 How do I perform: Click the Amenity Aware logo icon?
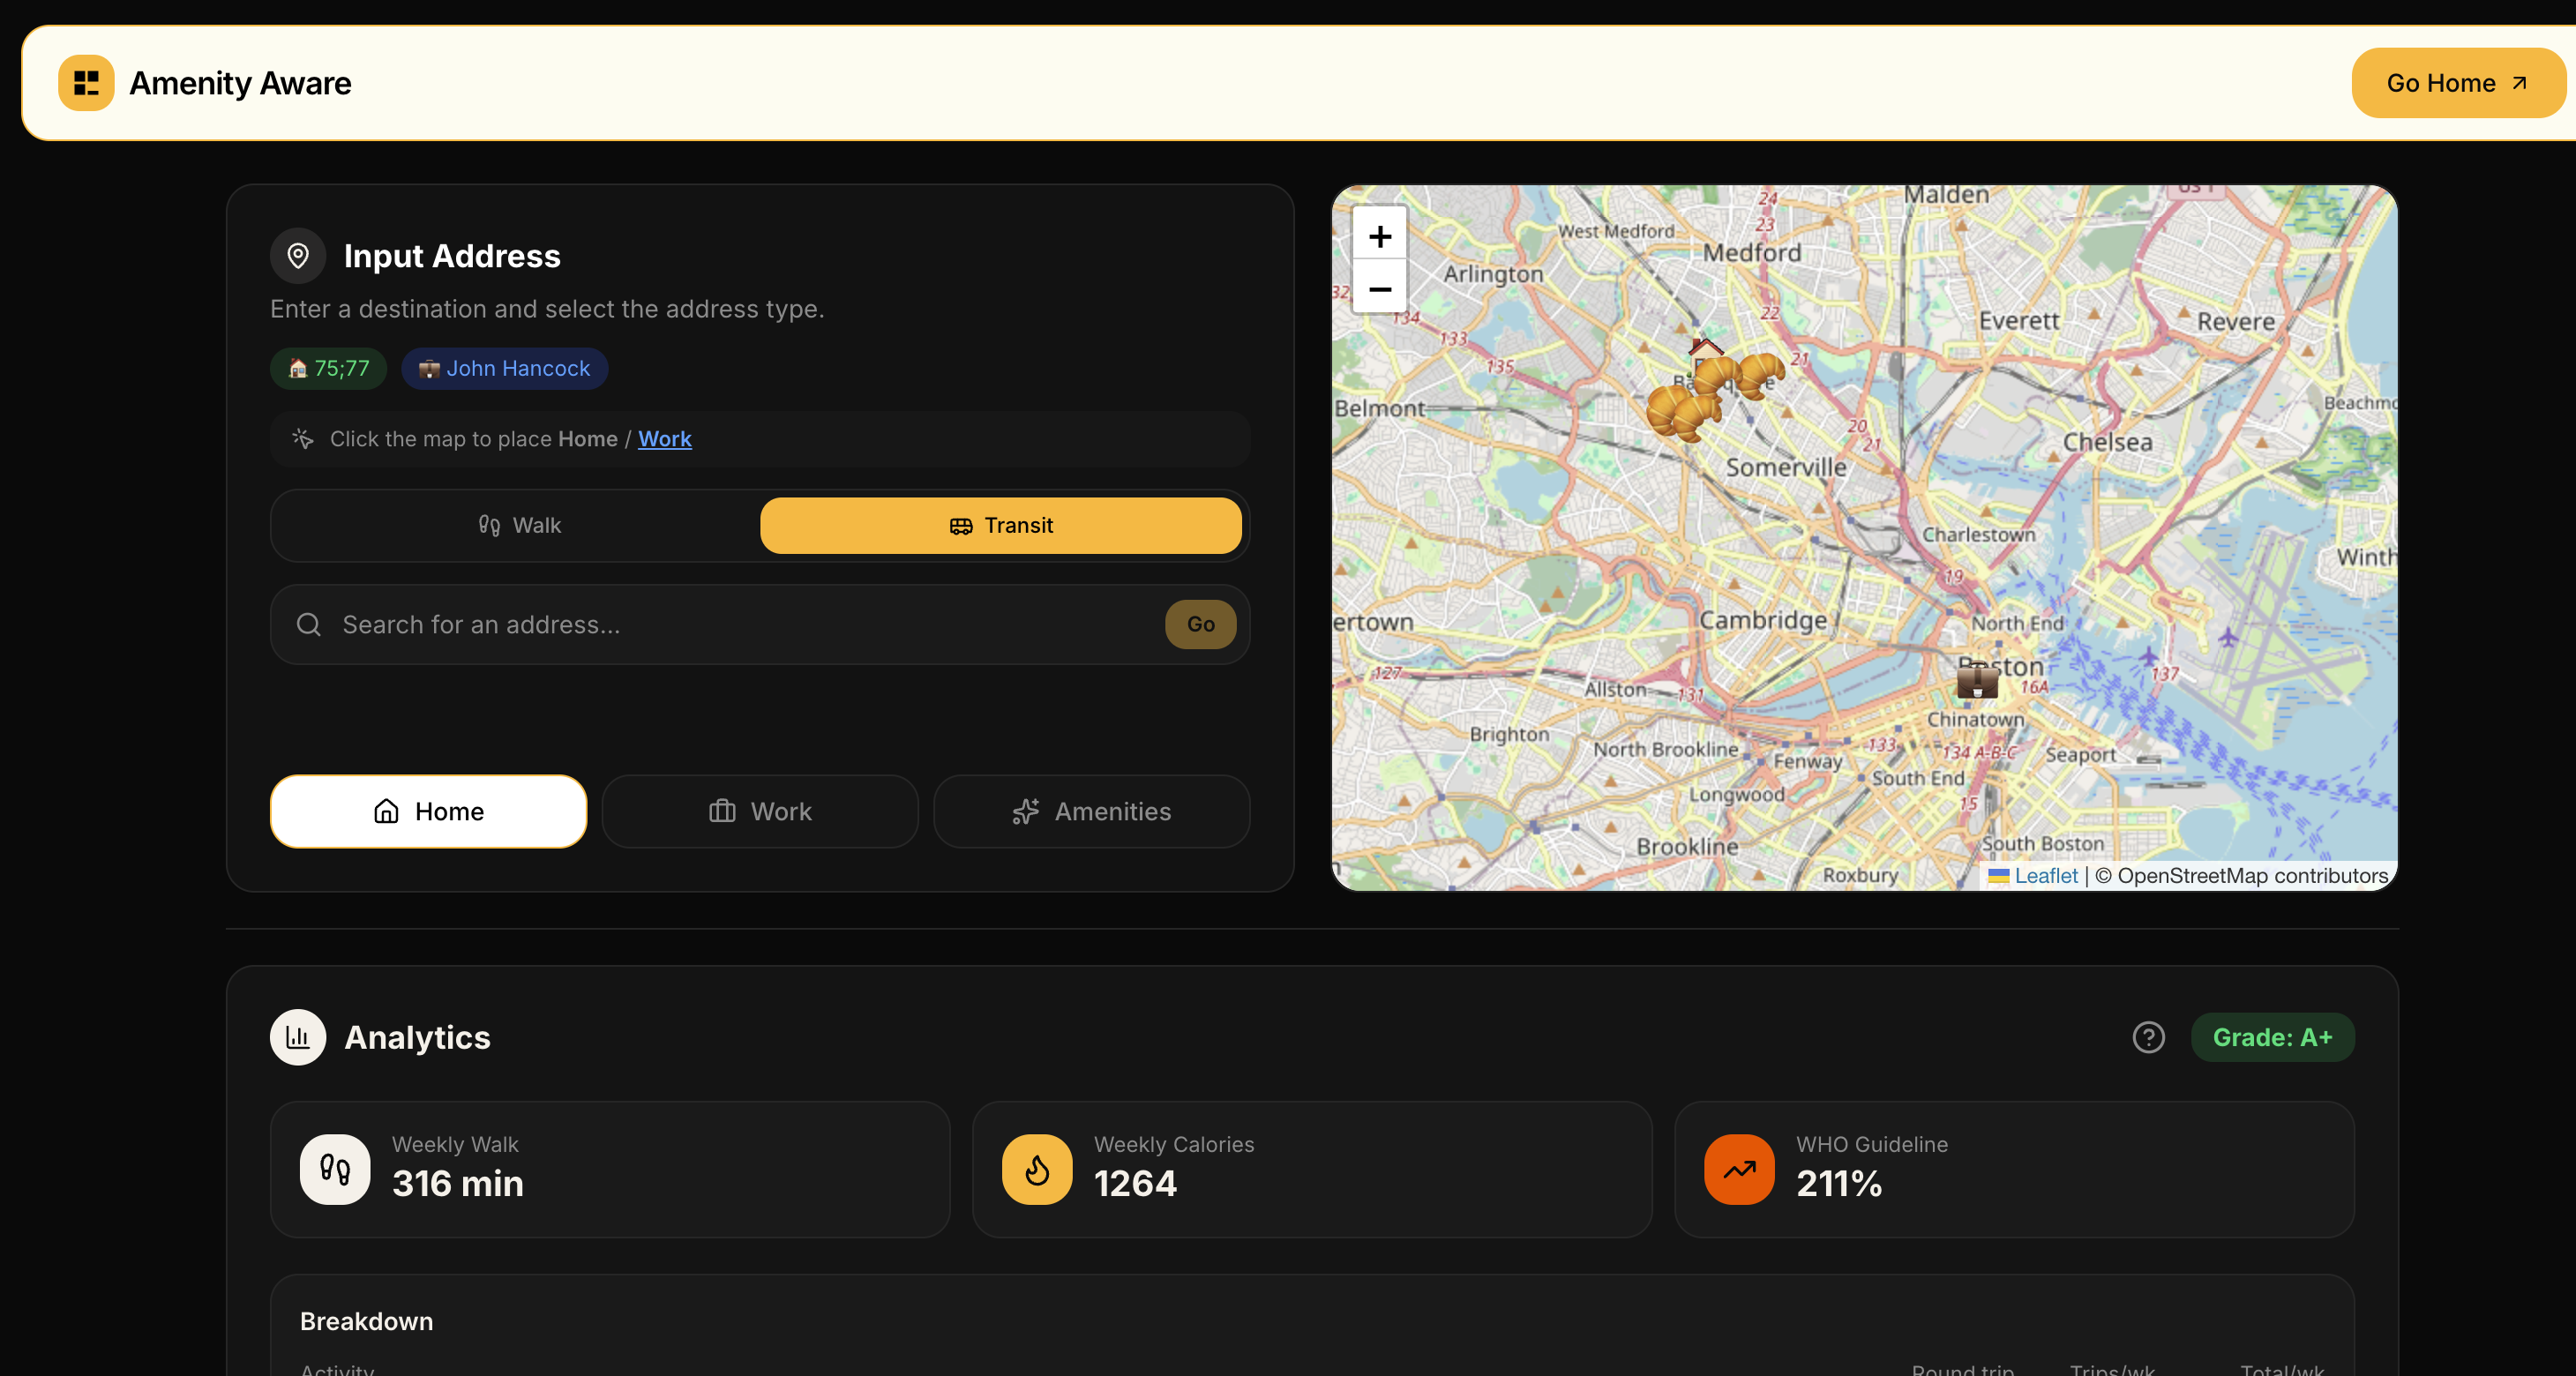click(x=86, y=83)
